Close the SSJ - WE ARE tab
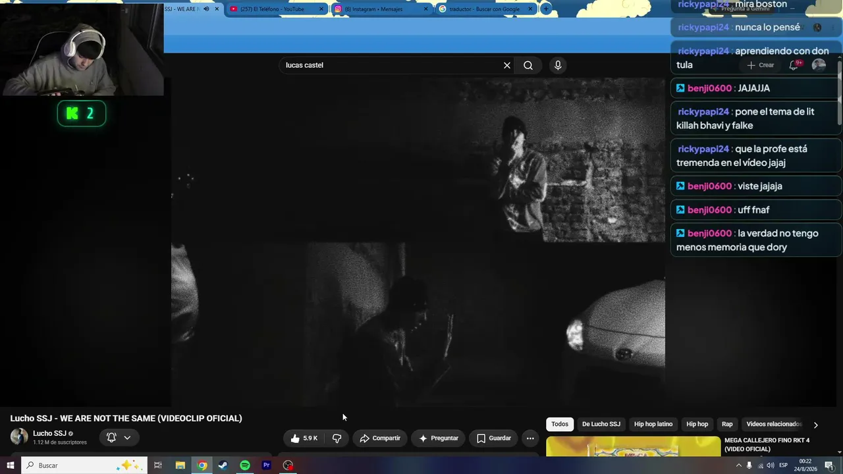Image resolution: width=843 pixels, height=474 pixels. click(x=217, y=9)
